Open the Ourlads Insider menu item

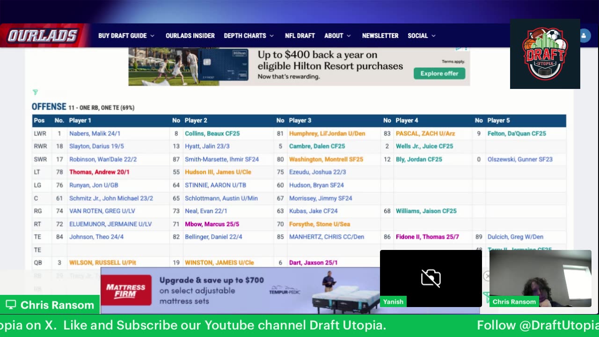pos(190,36)
